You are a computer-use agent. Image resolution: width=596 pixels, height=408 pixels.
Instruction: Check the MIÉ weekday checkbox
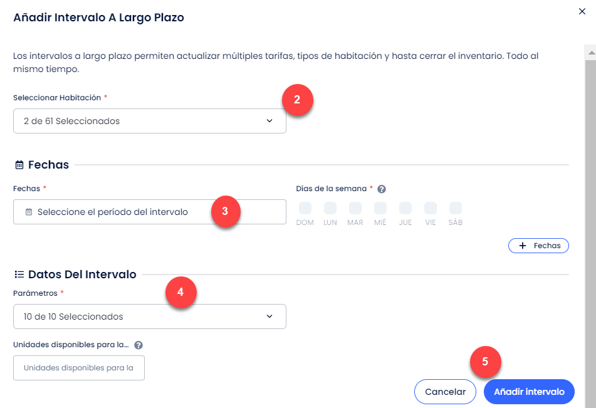click(380, 208)
